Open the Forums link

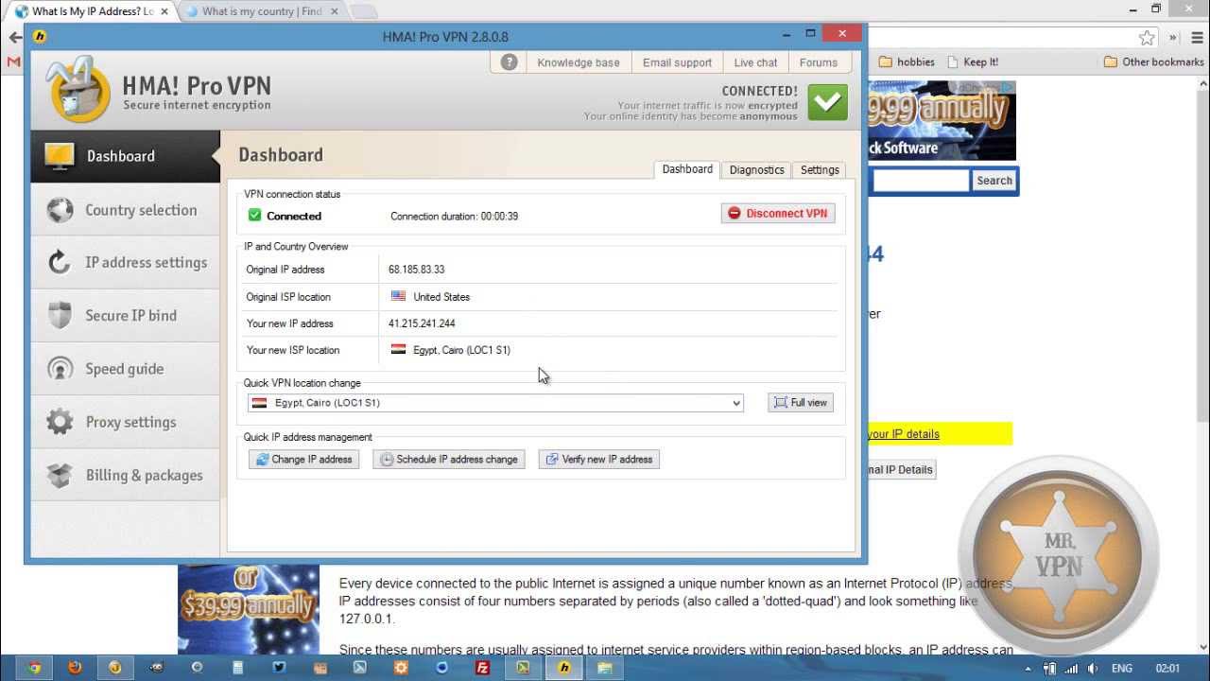pos(819,62)
